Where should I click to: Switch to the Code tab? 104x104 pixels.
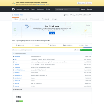coord(16,19)
